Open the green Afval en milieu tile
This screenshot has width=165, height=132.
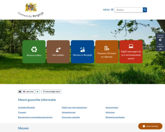click(34, 52)
